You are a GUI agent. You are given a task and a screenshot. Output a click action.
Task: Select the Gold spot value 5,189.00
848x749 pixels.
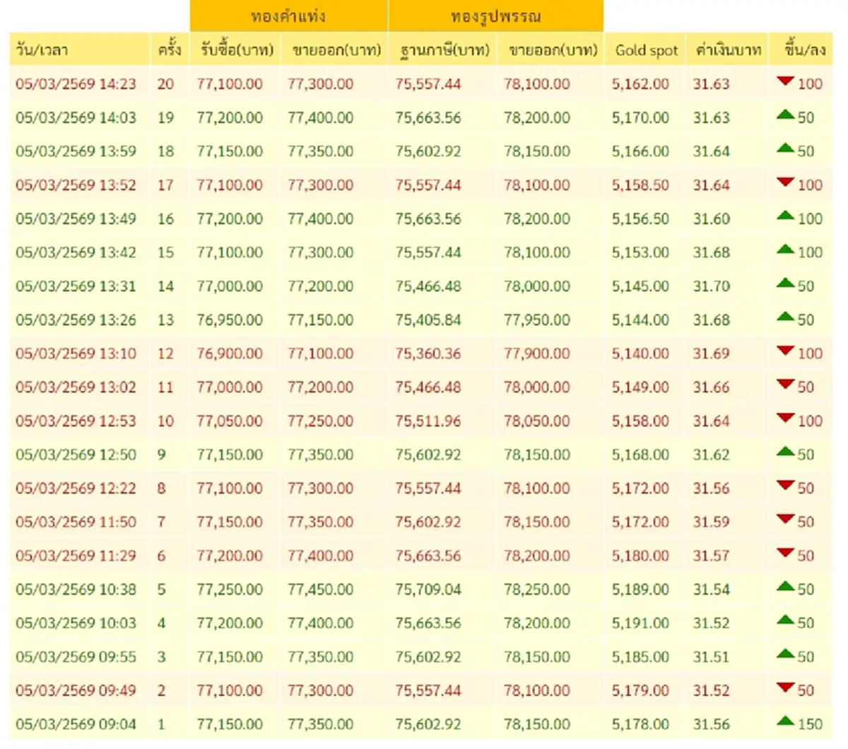pyautogui.click(x=640, y=589)
